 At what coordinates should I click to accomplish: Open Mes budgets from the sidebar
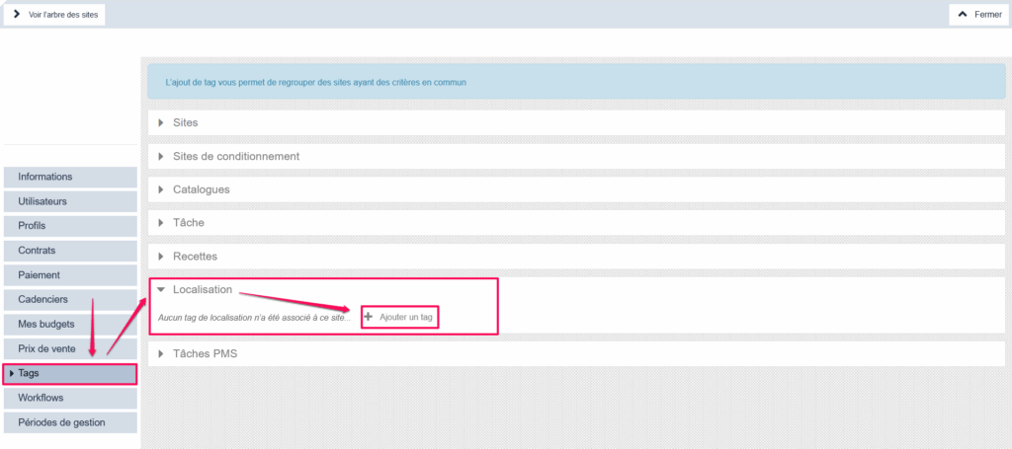(x=46, y=324)
